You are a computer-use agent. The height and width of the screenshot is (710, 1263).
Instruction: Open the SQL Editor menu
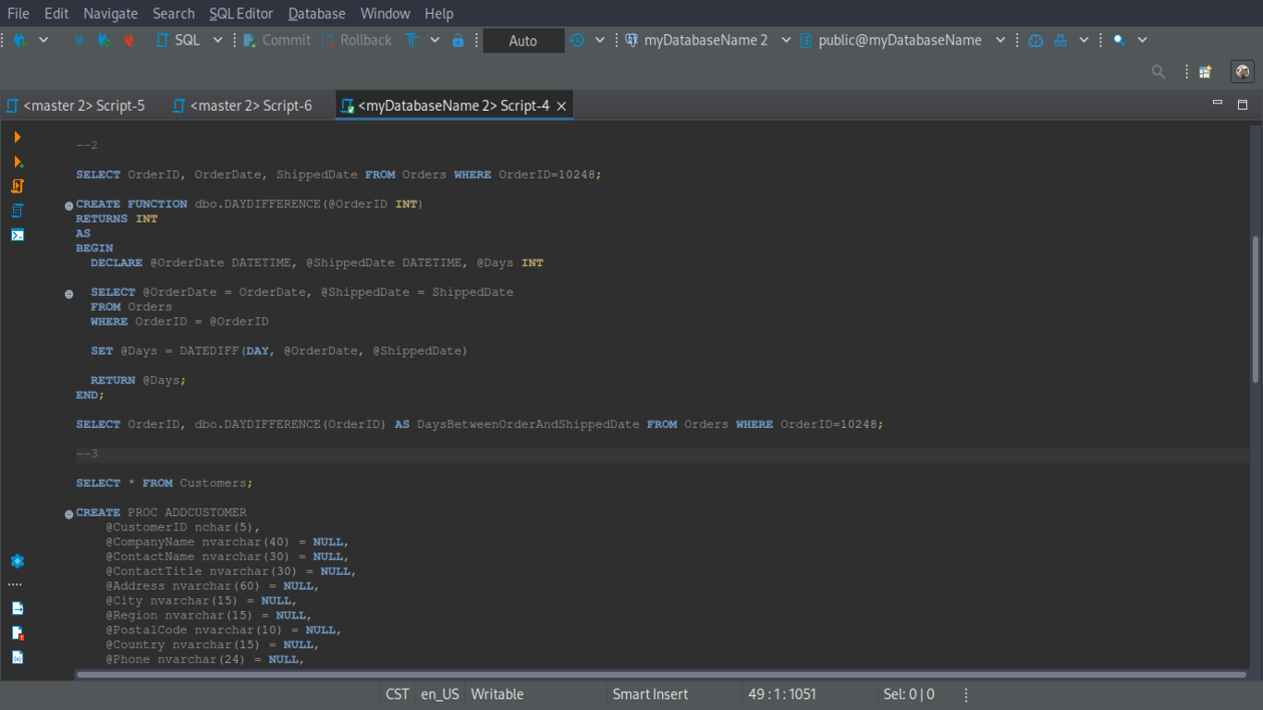click(x=240, y=14)
